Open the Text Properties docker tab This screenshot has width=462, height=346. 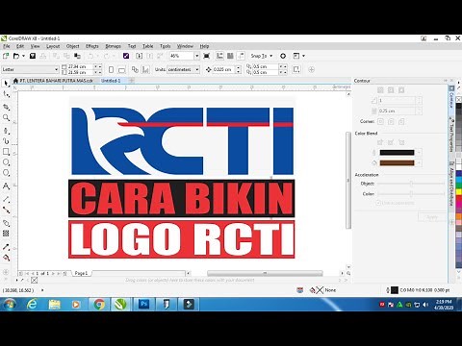451,135
